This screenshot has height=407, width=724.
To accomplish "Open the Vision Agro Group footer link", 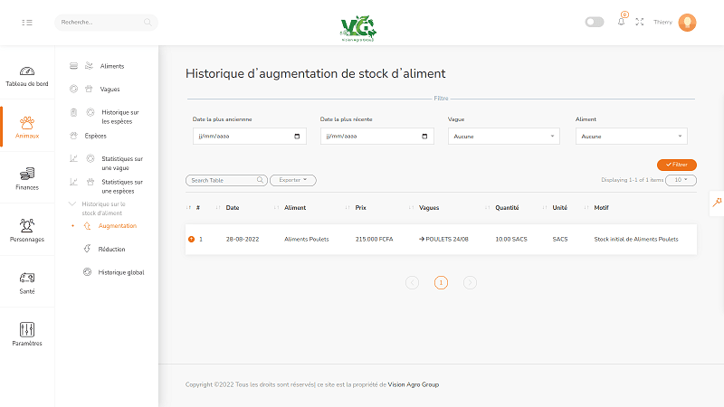I will tap(414, 384).
